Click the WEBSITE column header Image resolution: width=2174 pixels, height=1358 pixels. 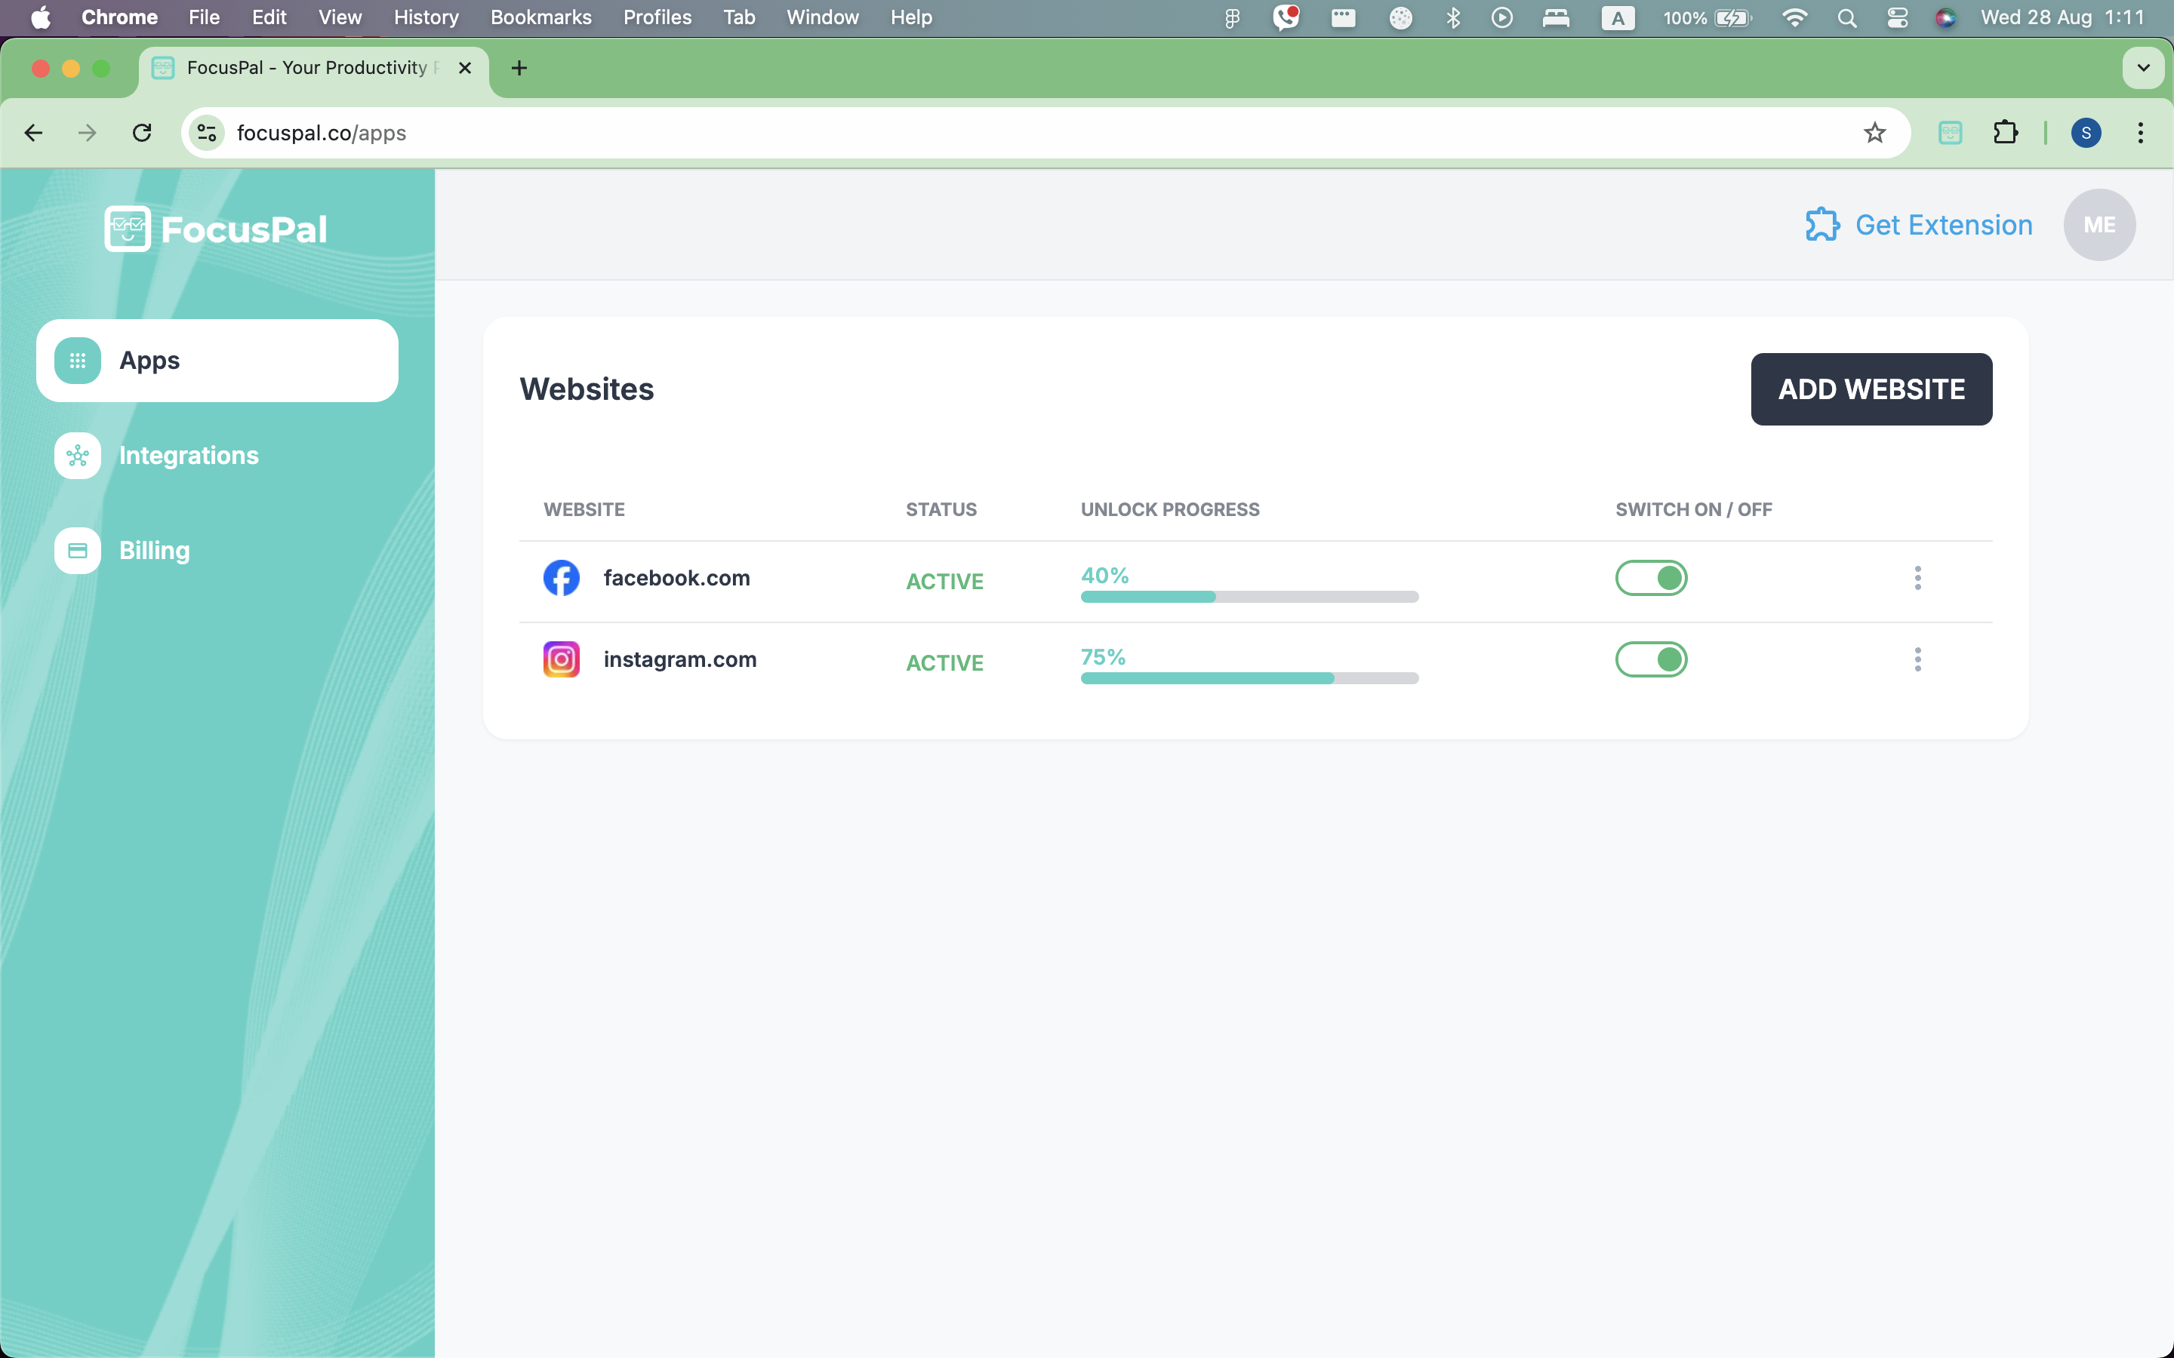coord(584,509)
